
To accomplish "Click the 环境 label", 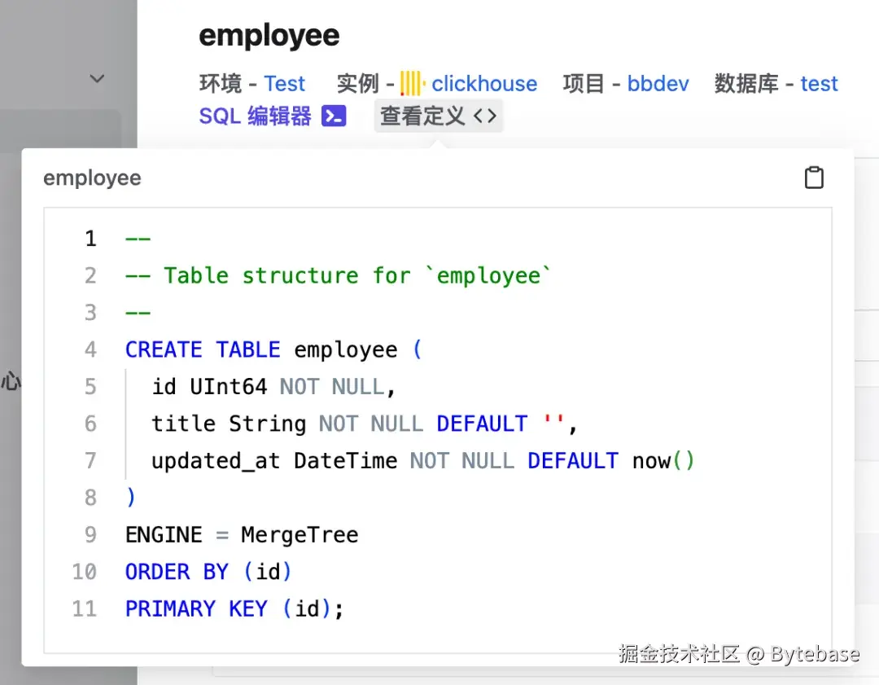I will pyautogui.click(x=221, y=84).
